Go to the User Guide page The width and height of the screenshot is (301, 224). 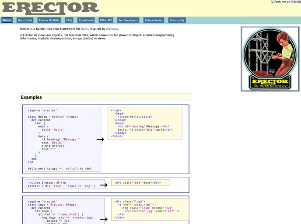point(25,20)
